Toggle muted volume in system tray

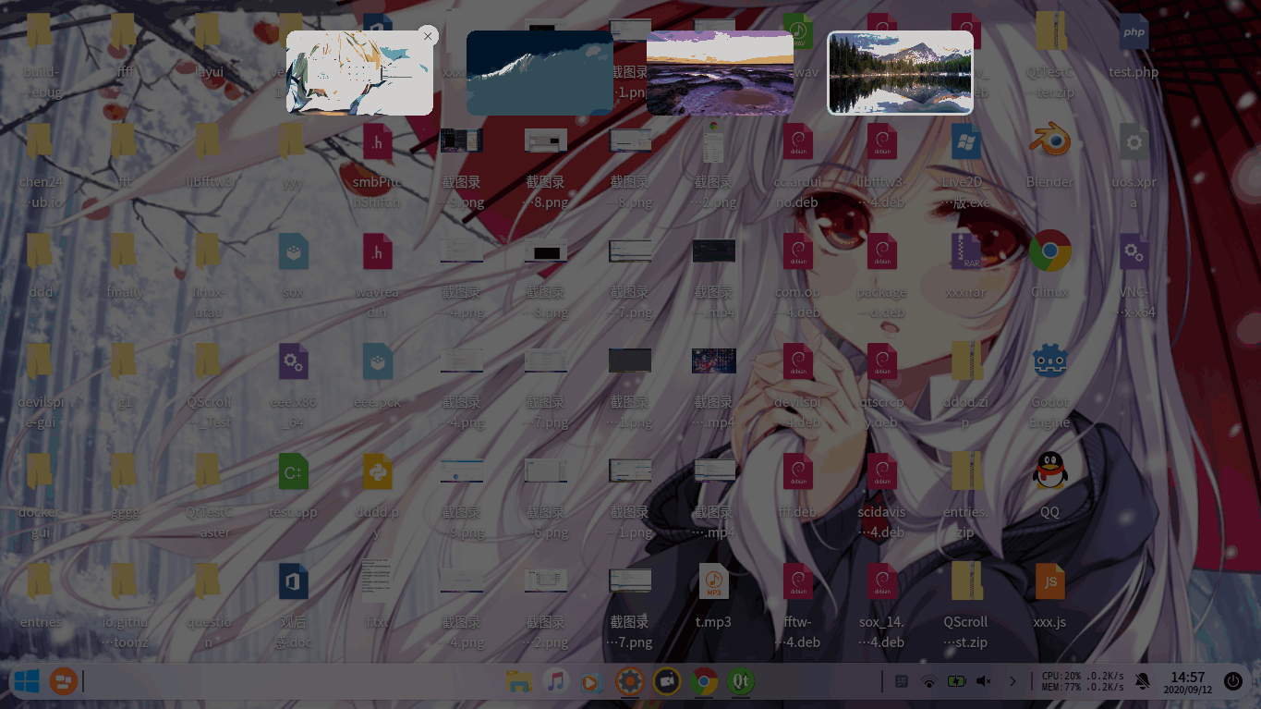click(x=984, y=681)
